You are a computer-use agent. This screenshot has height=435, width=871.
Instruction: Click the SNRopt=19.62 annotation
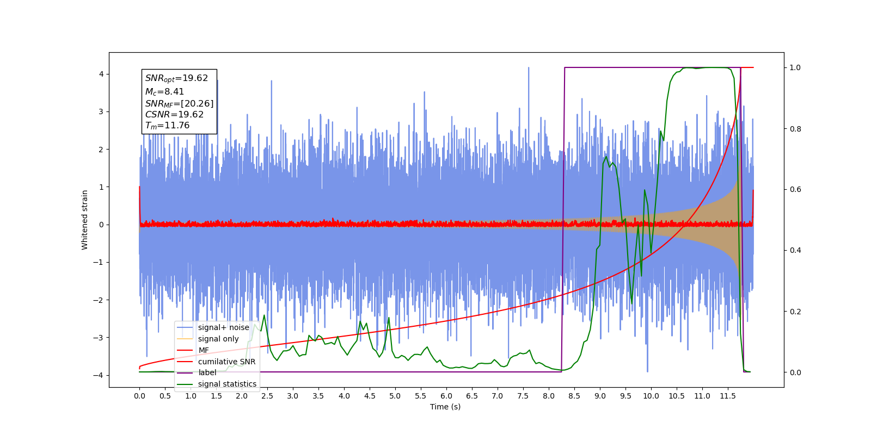pyautogui.click(x=176, y=78)
